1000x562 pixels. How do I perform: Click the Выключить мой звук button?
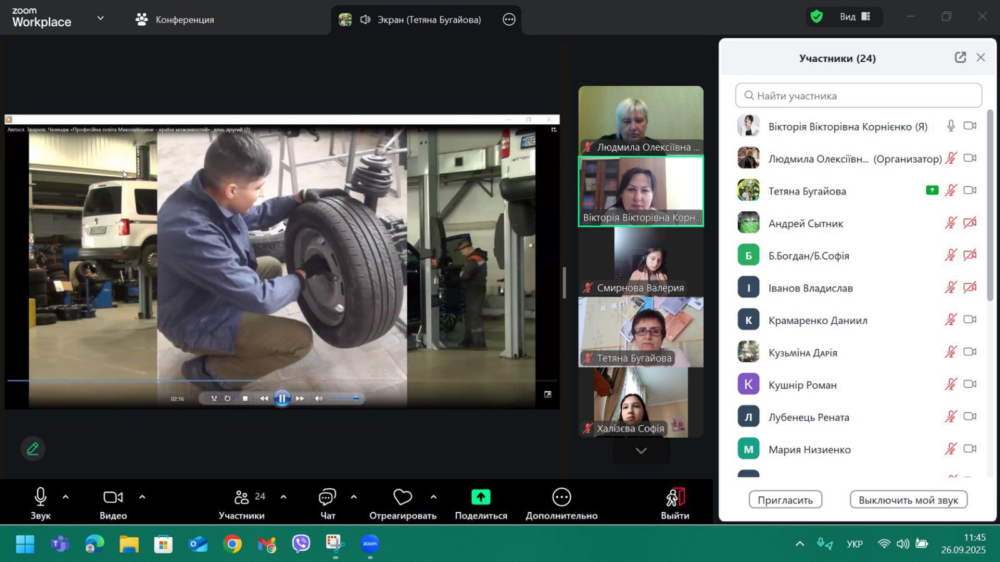coord(908,499)
